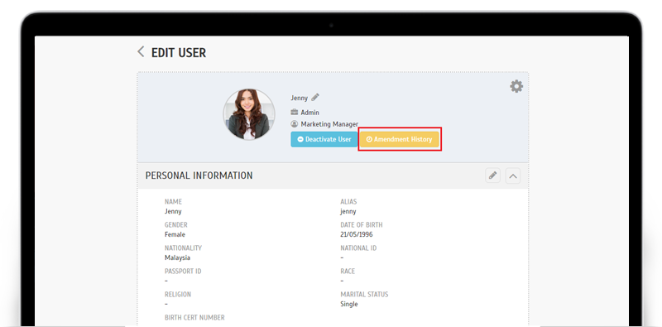Click the BIRTH CERT NUMBER label
The image size is (662, 327).
pos(194,317)
